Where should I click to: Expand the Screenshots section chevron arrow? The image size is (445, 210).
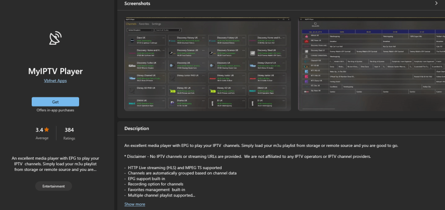(436, 3)
